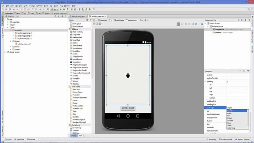
Task: Open the Memory Monitor panel
Action: point(242,139)
